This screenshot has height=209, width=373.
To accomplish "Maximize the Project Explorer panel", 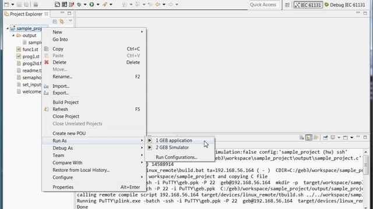I will pos(69,13).
